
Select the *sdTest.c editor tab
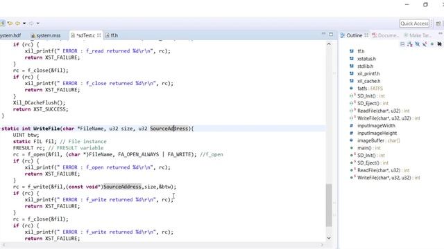point(85,35)
